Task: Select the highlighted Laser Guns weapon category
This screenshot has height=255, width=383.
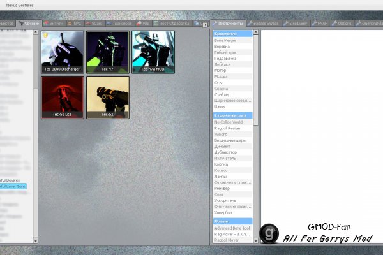Action: coord(13,186)
